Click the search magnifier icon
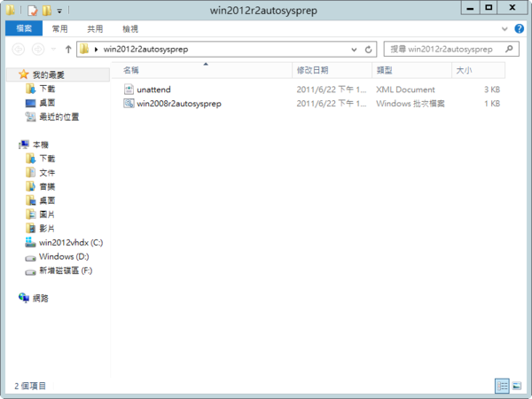This screenshot has height=399, width=532. coord(509,49)
